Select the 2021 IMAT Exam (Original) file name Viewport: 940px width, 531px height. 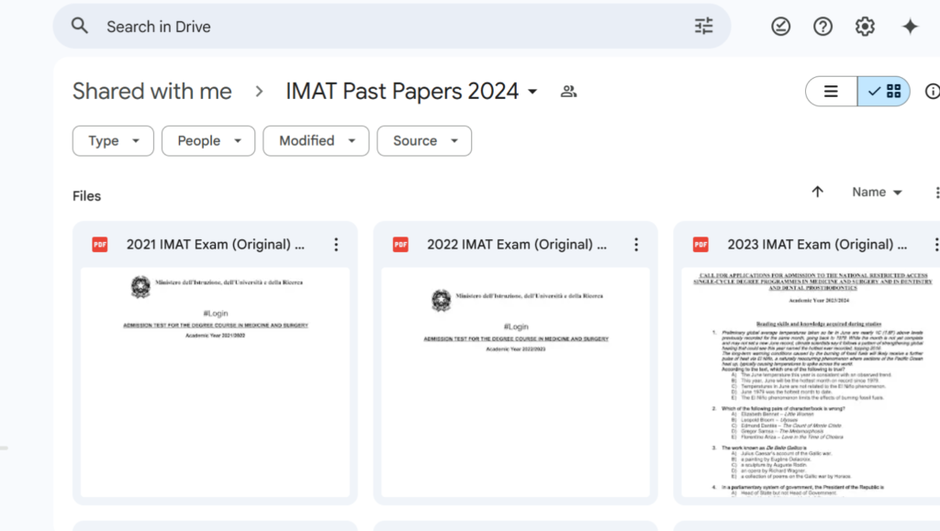click(215, 244)
